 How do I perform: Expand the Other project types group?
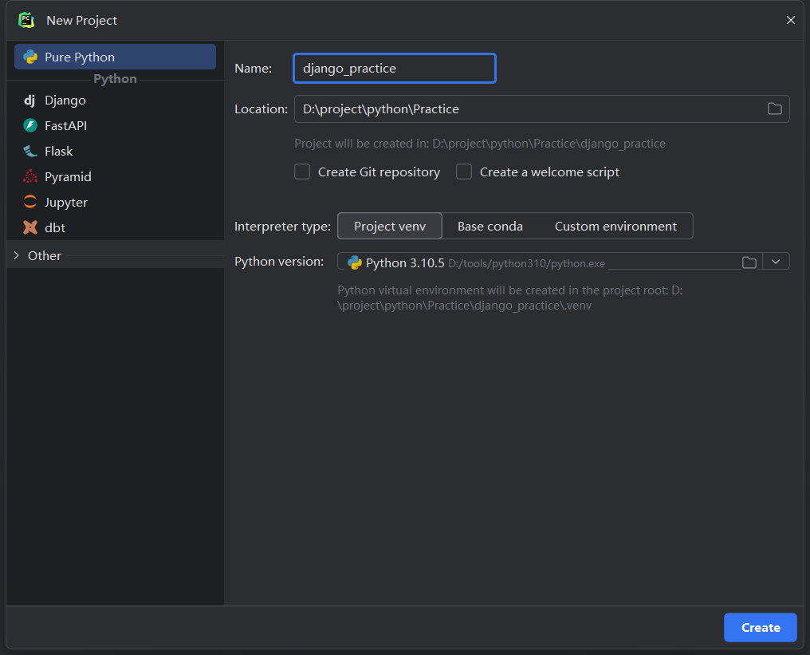point(17,255)
